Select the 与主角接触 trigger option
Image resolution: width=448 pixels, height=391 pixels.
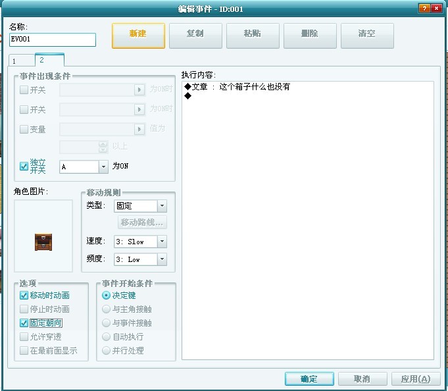click(106, 309)
